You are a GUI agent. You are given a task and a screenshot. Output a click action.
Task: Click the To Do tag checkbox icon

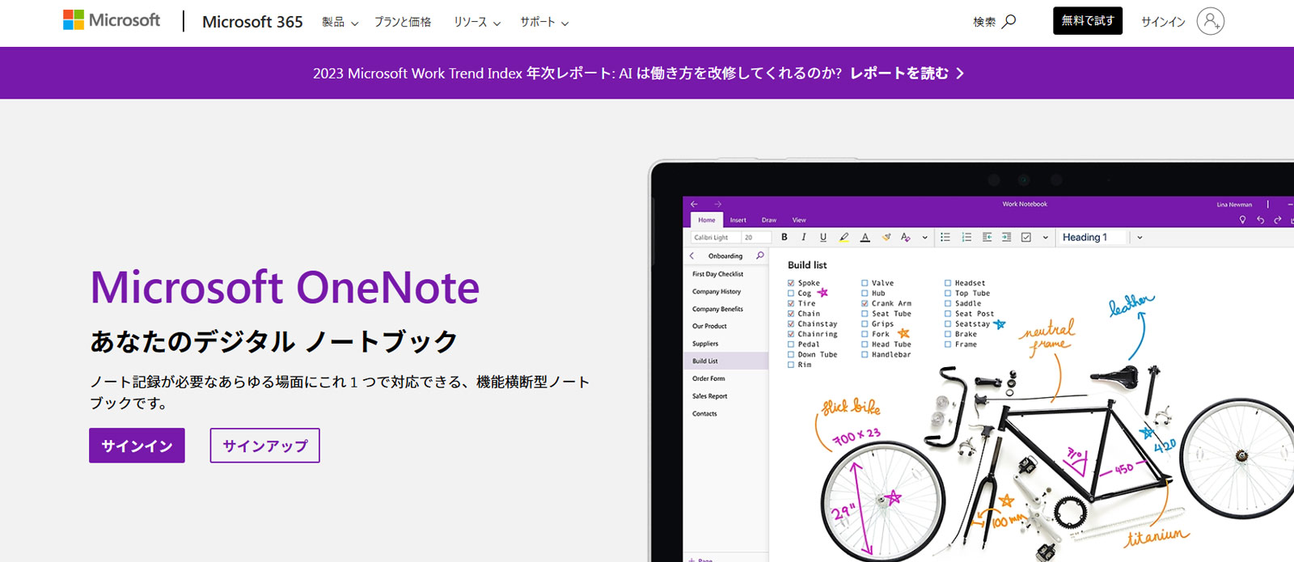(1026, 237)
